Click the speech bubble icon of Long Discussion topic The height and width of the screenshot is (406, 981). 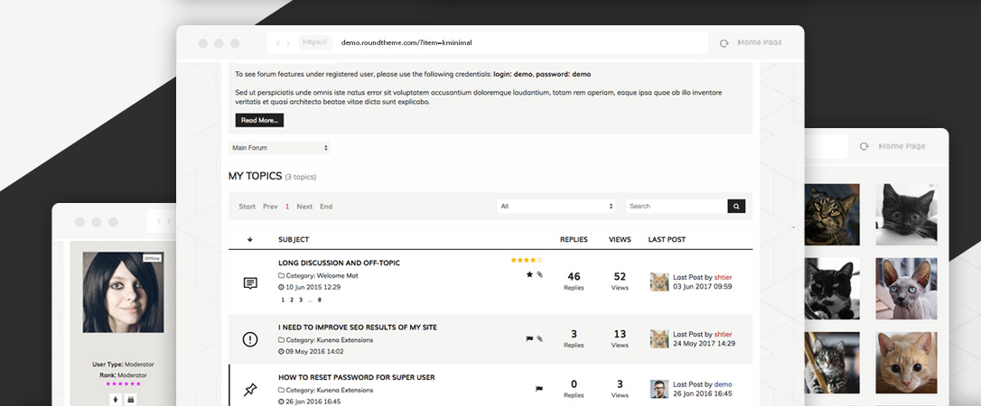pyautogui.click(x=249, y=283)
